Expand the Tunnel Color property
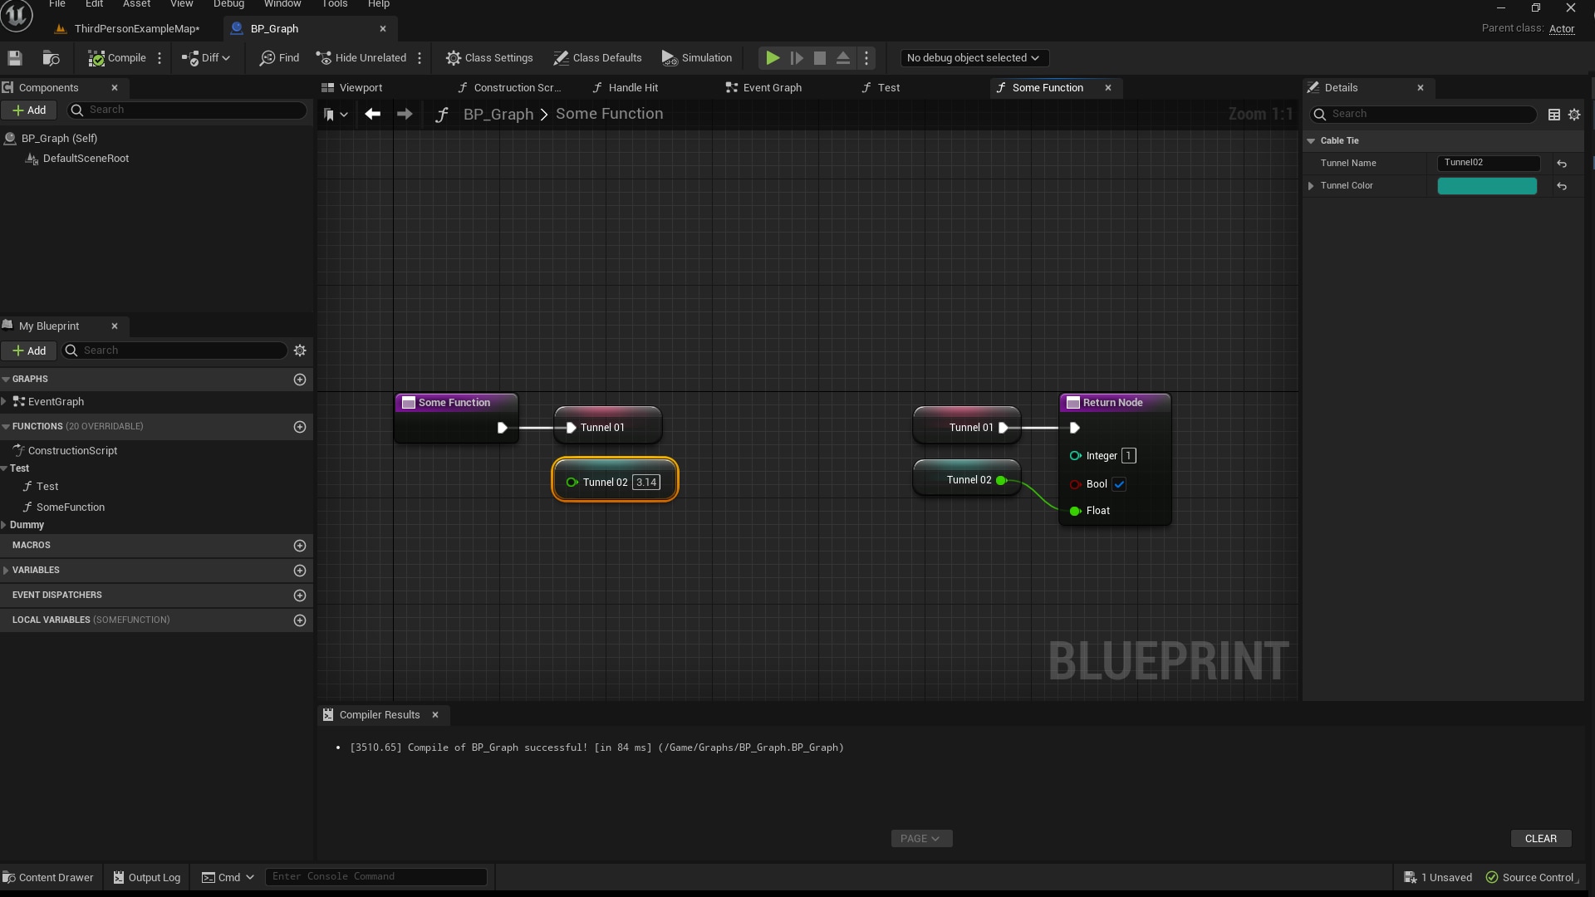 click(x=1310, y=185)
